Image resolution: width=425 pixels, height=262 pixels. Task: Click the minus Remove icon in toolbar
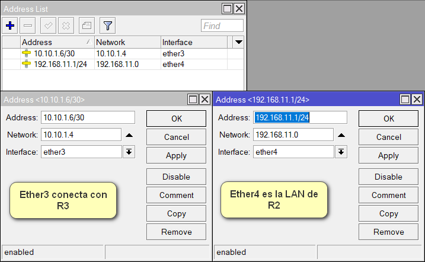click(x=28, y=25)
